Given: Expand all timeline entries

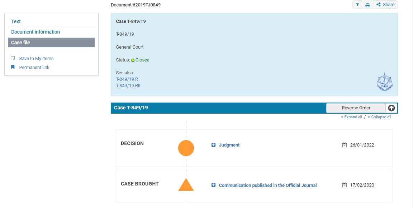Looking at the screenshot, I should click(351, 117).
